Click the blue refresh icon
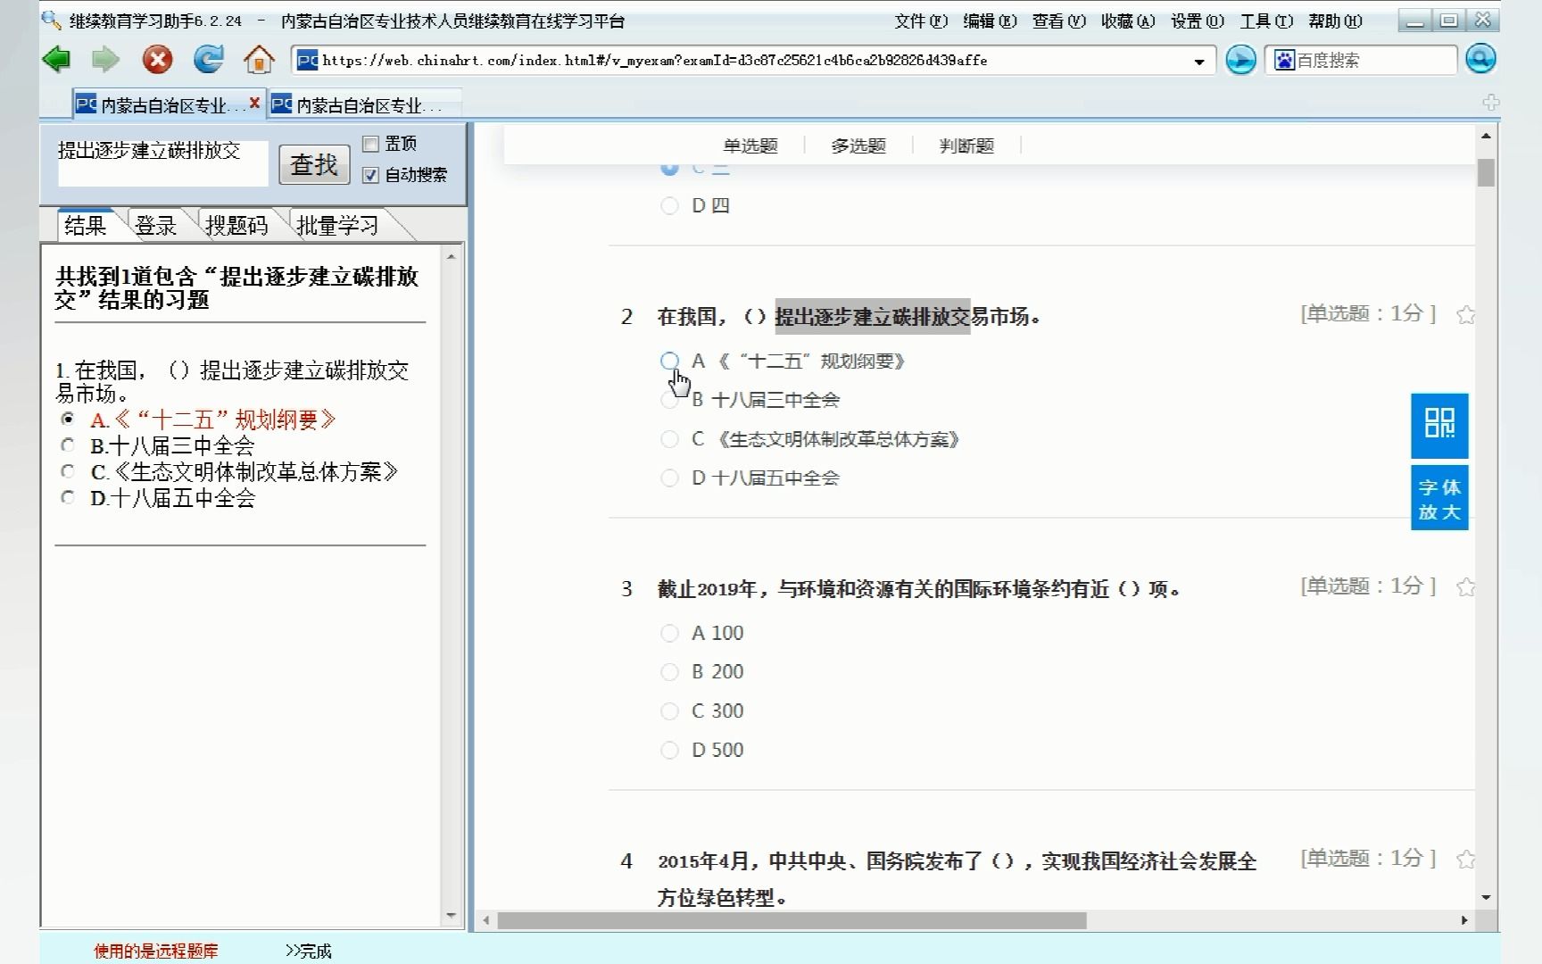 [209, 60]
